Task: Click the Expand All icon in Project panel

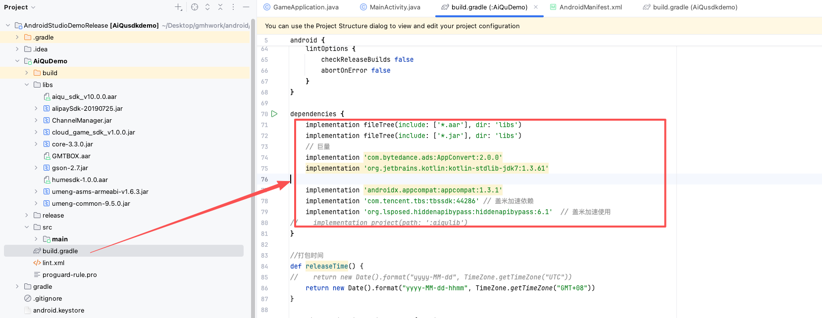Action: [207, 7]
